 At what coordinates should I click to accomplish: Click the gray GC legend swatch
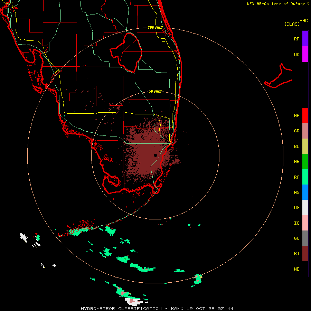point(305,238)
